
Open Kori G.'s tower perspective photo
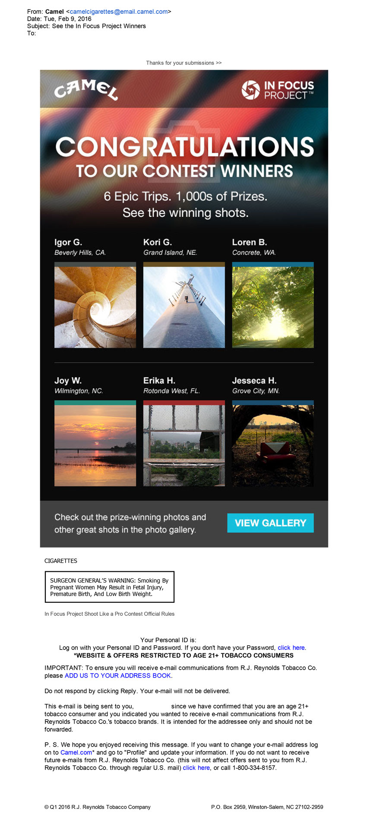pyautogui.click(x=184, y=307)
